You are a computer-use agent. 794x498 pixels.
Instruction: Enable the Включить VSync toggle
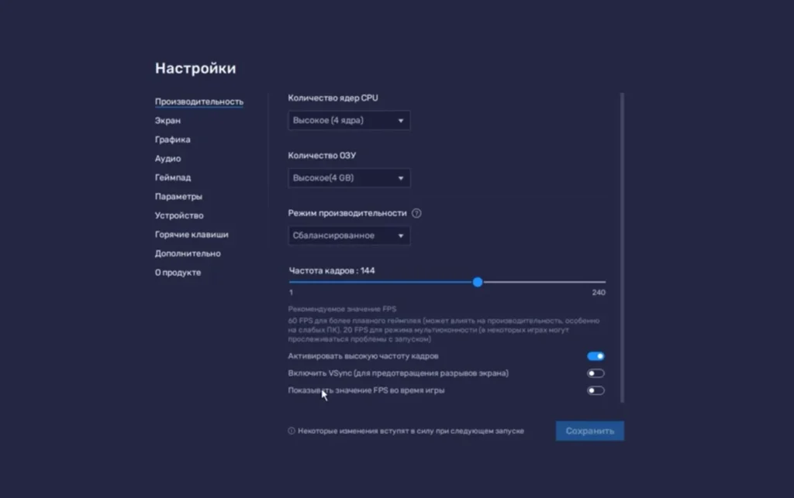(x=595, y=373)
